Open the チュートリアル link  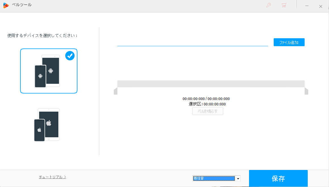point(52,177)
